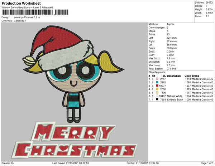This screenshot has height=166, width=215.
Task: Click the 'Page 1 of 1' footer text
Action: pos(207,163)
